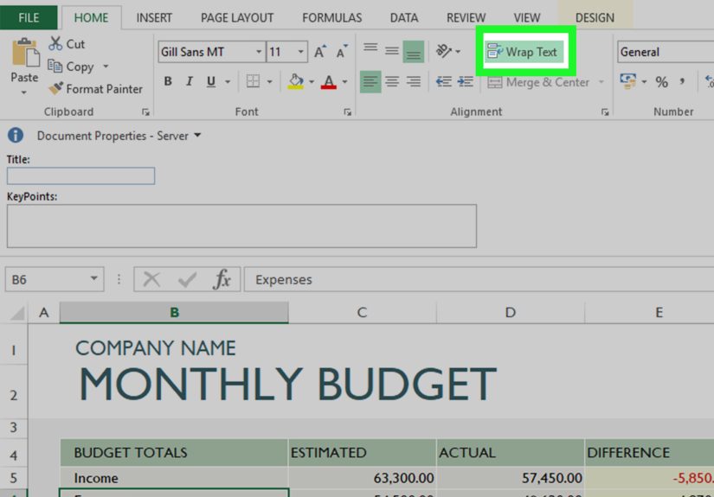The height and width of the screenshot is (497, 714).
Task: Open the Orientation dropdown arrow
Action: click(458, 51)
